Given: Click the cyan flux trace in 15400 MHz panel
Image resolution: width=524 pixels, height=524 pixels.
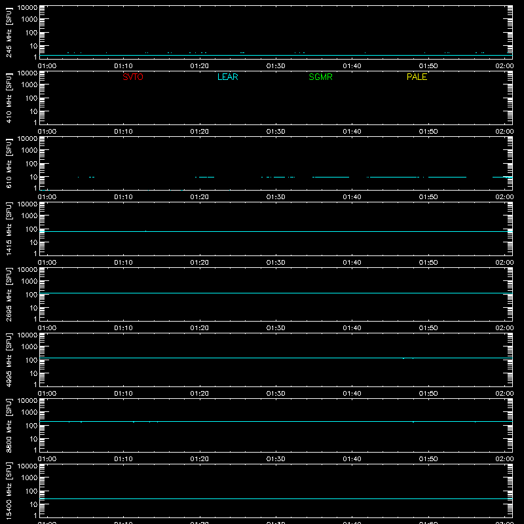Looking at the screenshot, I should click(x=276, y=498).
